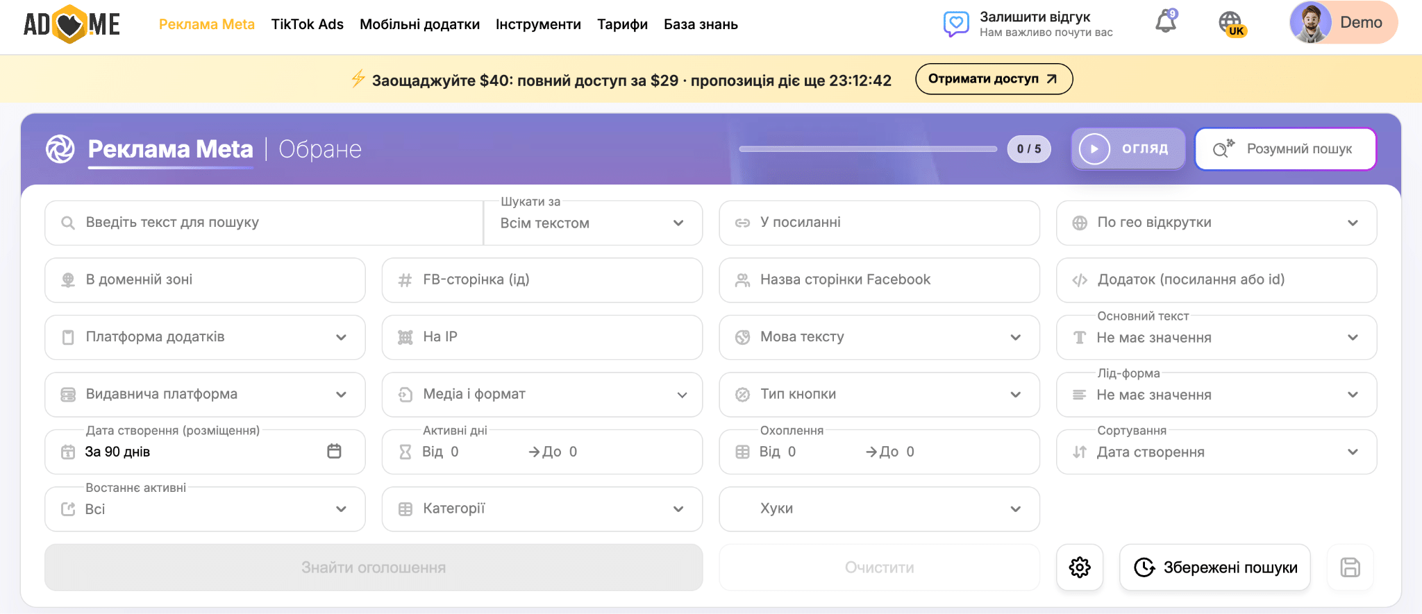Image resolution: width=1422 pixels, height=614 pixels.
Task: Expand По гео відкрутки dropdown
Action: [x=1216, y=223]
